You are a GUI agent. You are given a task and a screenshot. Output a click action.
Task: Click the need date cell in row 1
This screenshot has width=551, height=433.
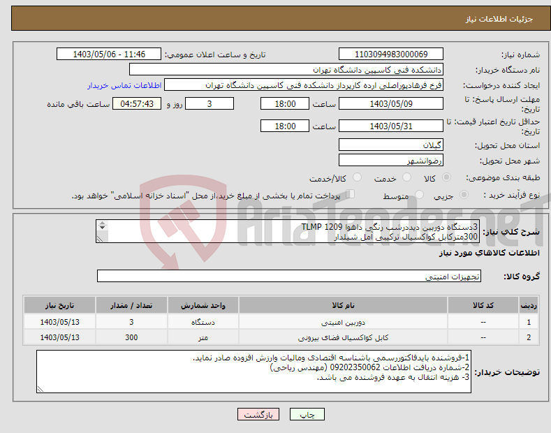[60, 322]
